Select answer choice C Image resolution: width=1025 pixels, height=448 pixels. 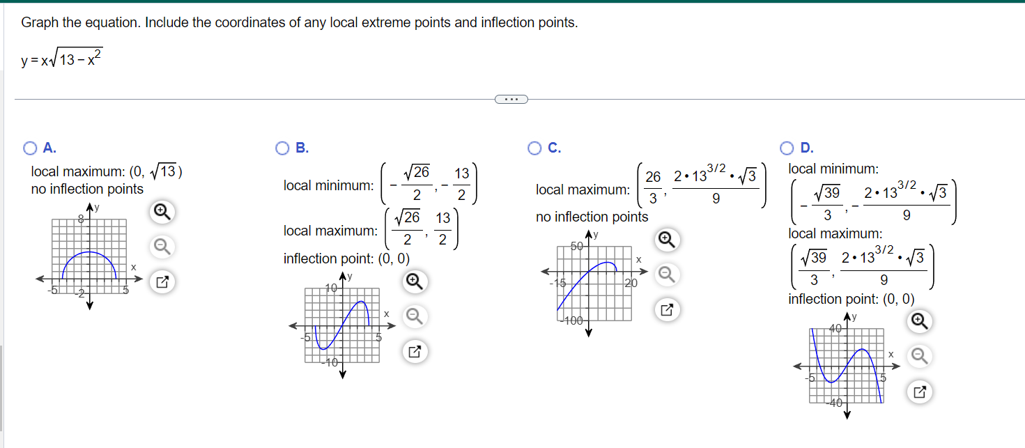(533, 148)
